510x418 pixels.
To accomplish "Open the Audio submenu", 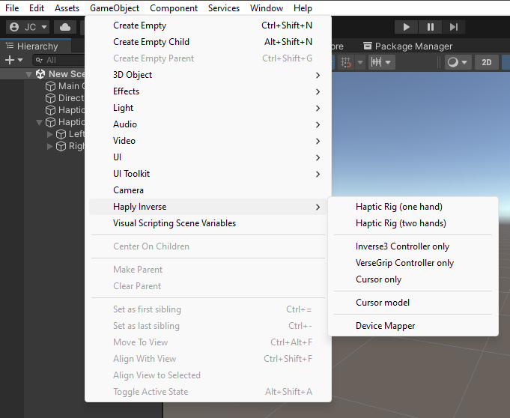I will click(208, 124).
